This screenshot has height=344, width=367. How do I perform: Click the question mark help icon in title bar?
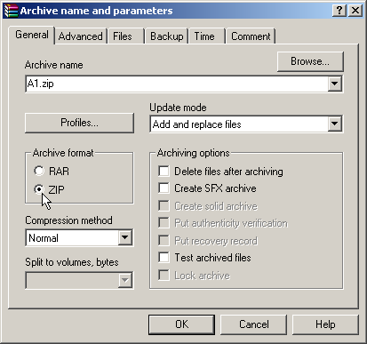(x=339, y=11)
